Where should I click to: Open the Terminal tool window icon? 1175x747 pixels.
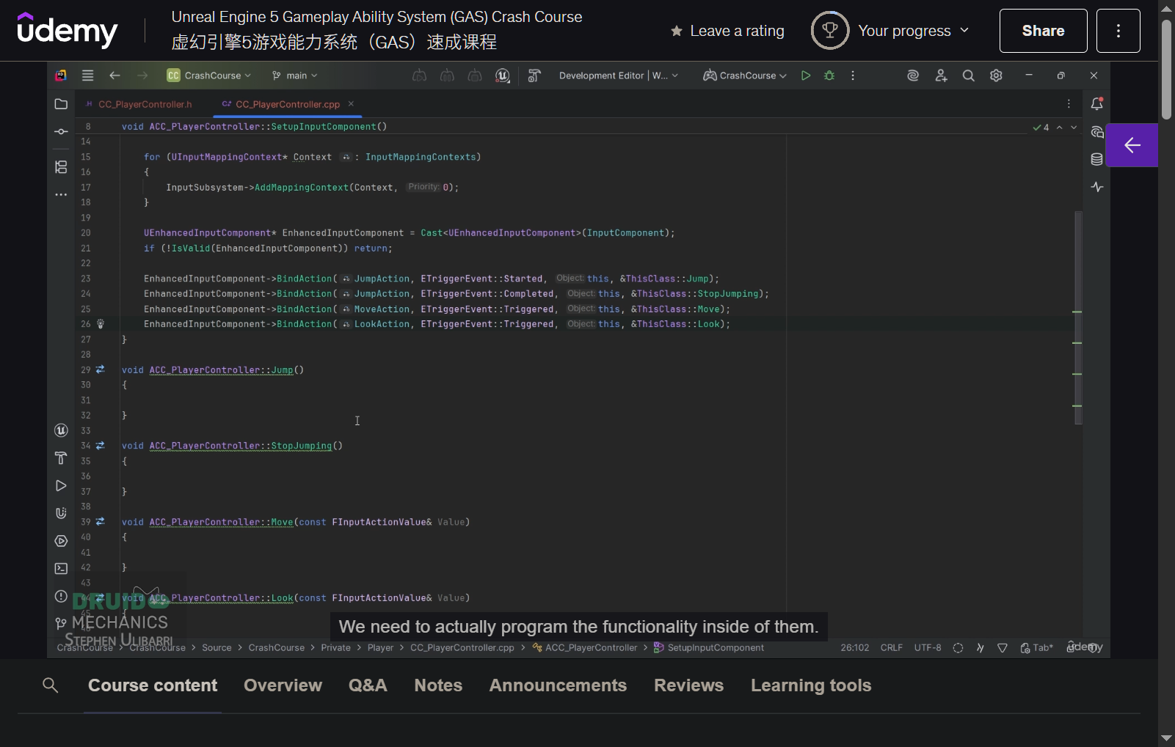(x=61, y=568)
